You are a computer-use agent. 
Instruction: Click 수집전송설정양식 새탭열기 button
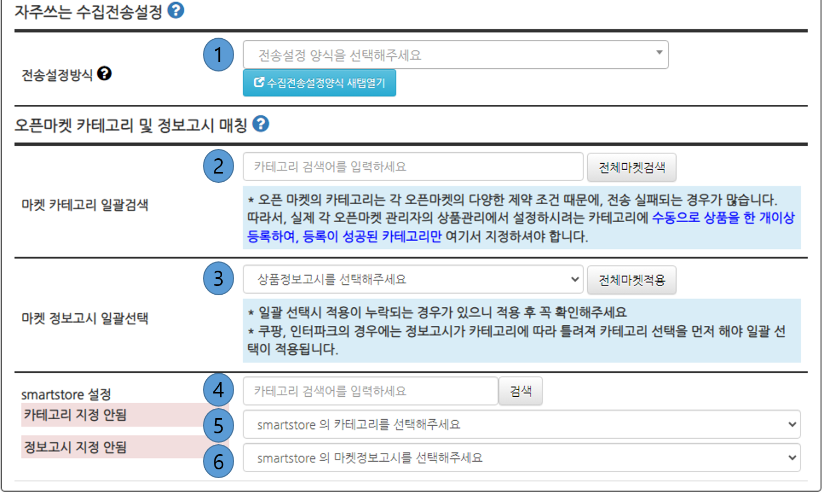click(319, 83)
